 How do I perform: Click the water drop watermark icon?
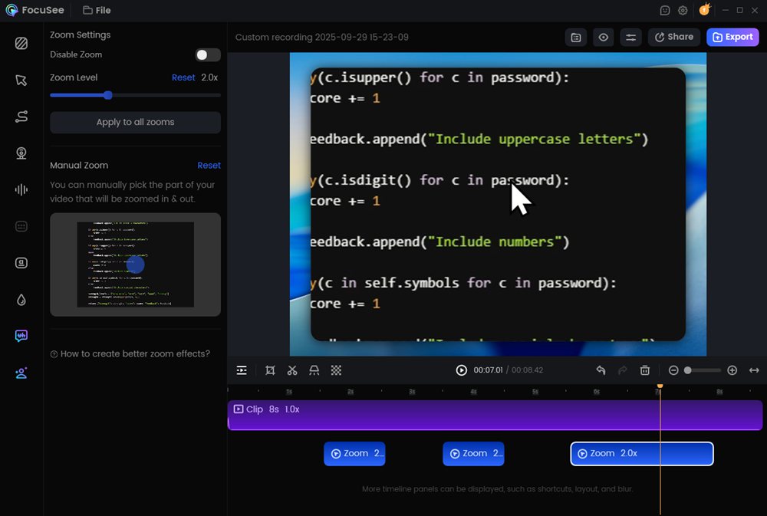21,300
